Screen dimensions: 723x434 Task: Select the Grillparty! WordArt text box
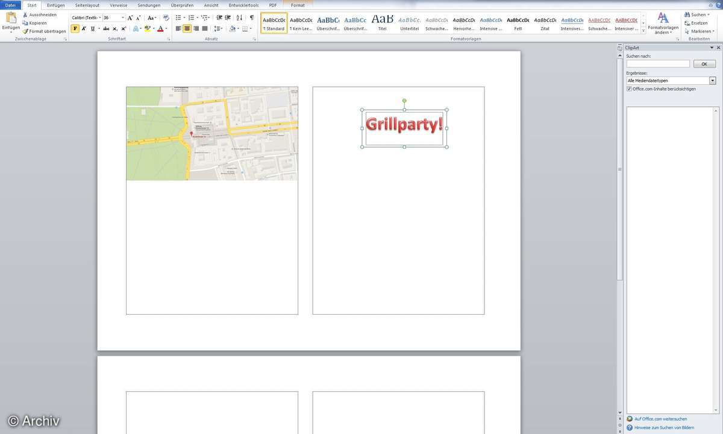point(404,128)
